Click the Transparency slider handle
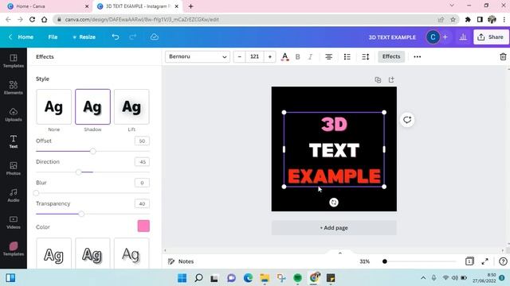 [x=81, y=214]
